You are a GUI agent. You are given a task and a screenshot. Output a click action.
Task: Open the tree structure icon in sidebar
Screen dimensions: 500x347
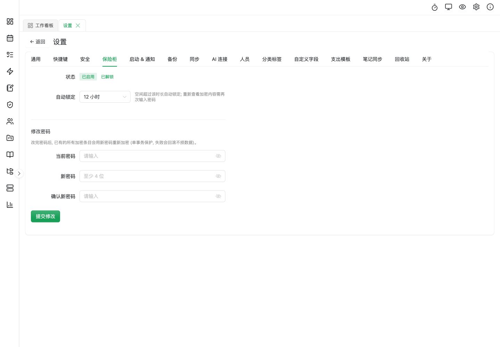click(x=10, y=171)
